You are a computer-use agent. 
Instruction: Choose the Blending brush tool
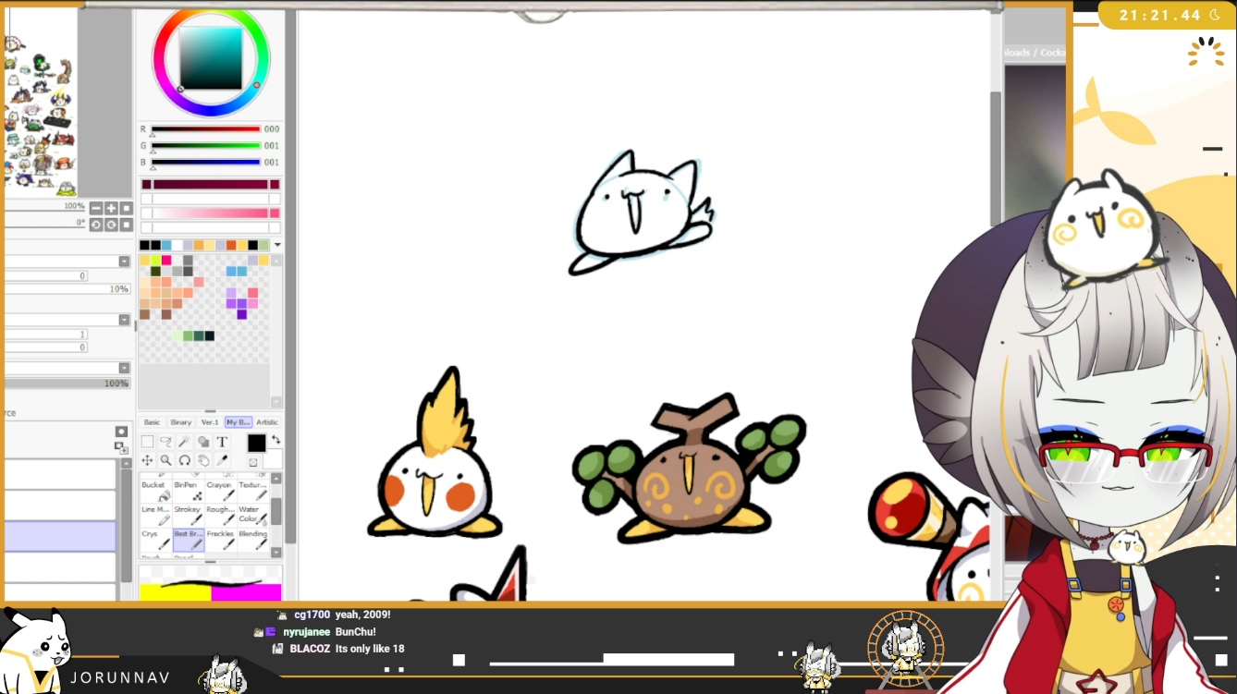point(252,540)
